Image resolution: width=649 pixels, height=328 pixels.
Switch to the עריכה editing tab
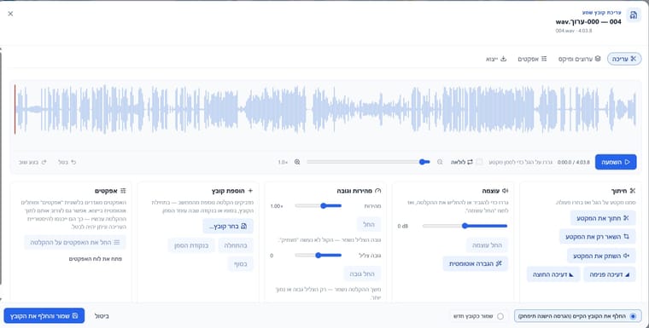coord(623,59)
